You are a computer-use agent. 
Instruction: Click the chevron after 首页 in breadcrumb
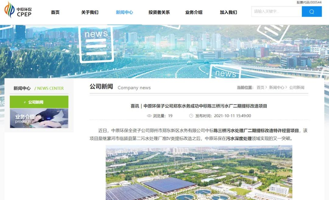266,87
